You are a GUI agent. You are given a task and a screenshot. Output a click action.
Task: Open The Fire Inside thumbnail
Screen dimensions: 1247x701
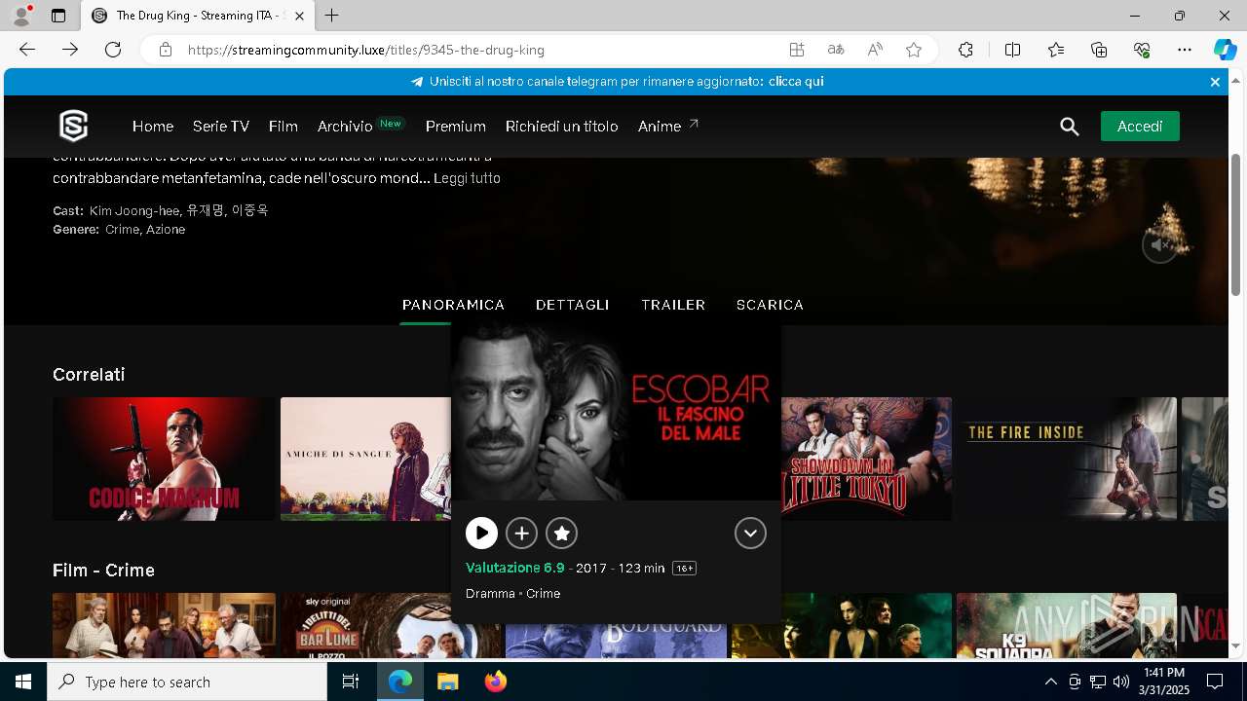point(1067,459)
